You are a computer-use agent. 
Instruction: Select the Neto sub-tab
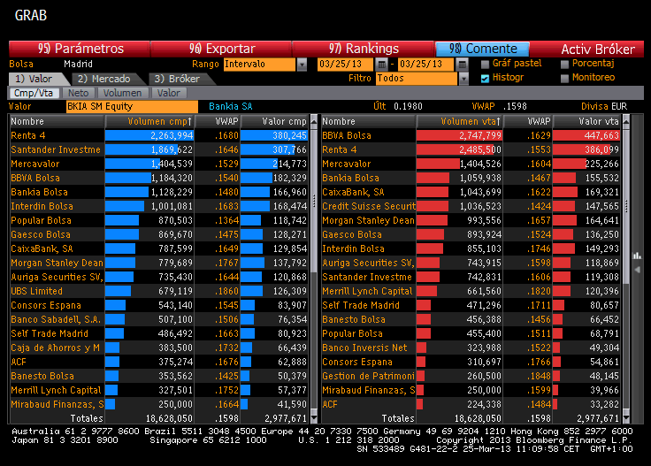tap(79, 93)
